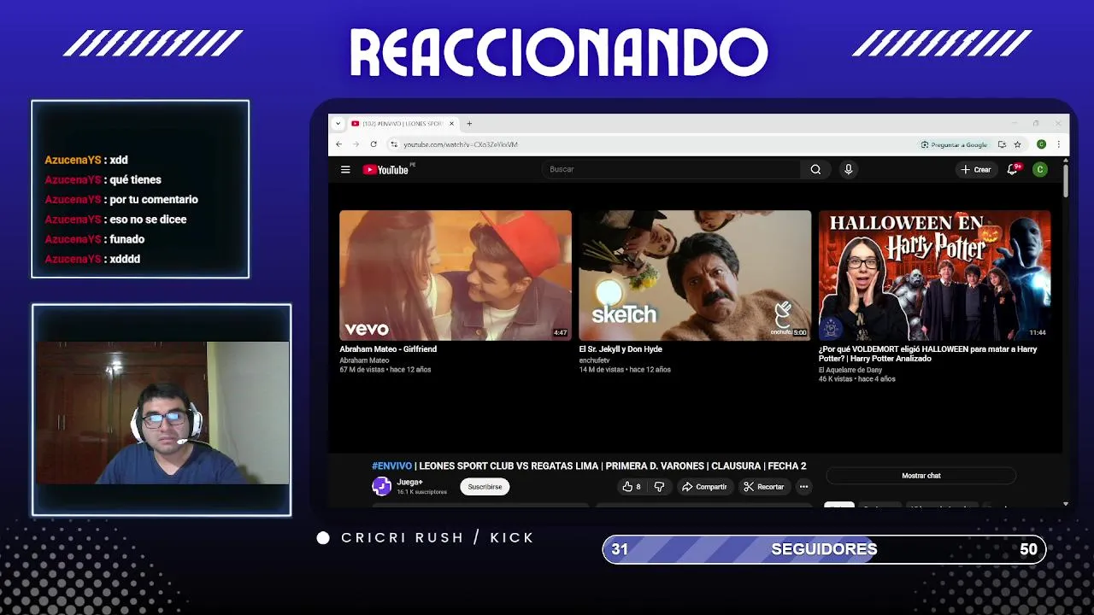Image resolution: width=1094 pixels, height=615 pixels.
Task: Click the title Abraham Mateo - Girlfriend
Action: (388, 349)
